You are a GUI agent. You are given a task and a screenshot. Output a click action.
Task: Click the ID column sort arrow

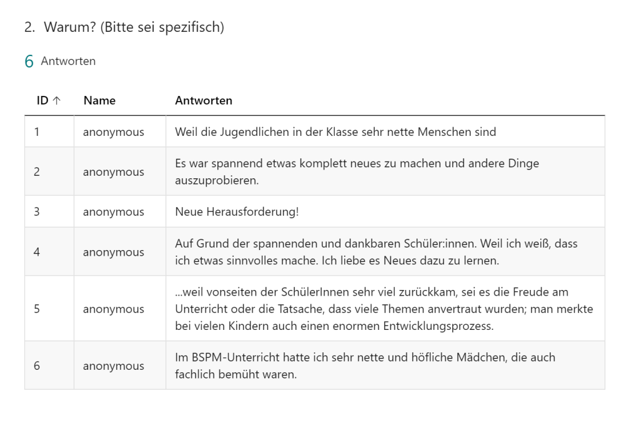tap(57, 100)
